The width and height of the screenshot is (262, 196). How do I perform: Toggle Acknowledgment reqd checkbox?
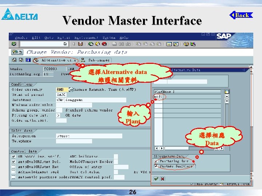(x=13, y=172)
